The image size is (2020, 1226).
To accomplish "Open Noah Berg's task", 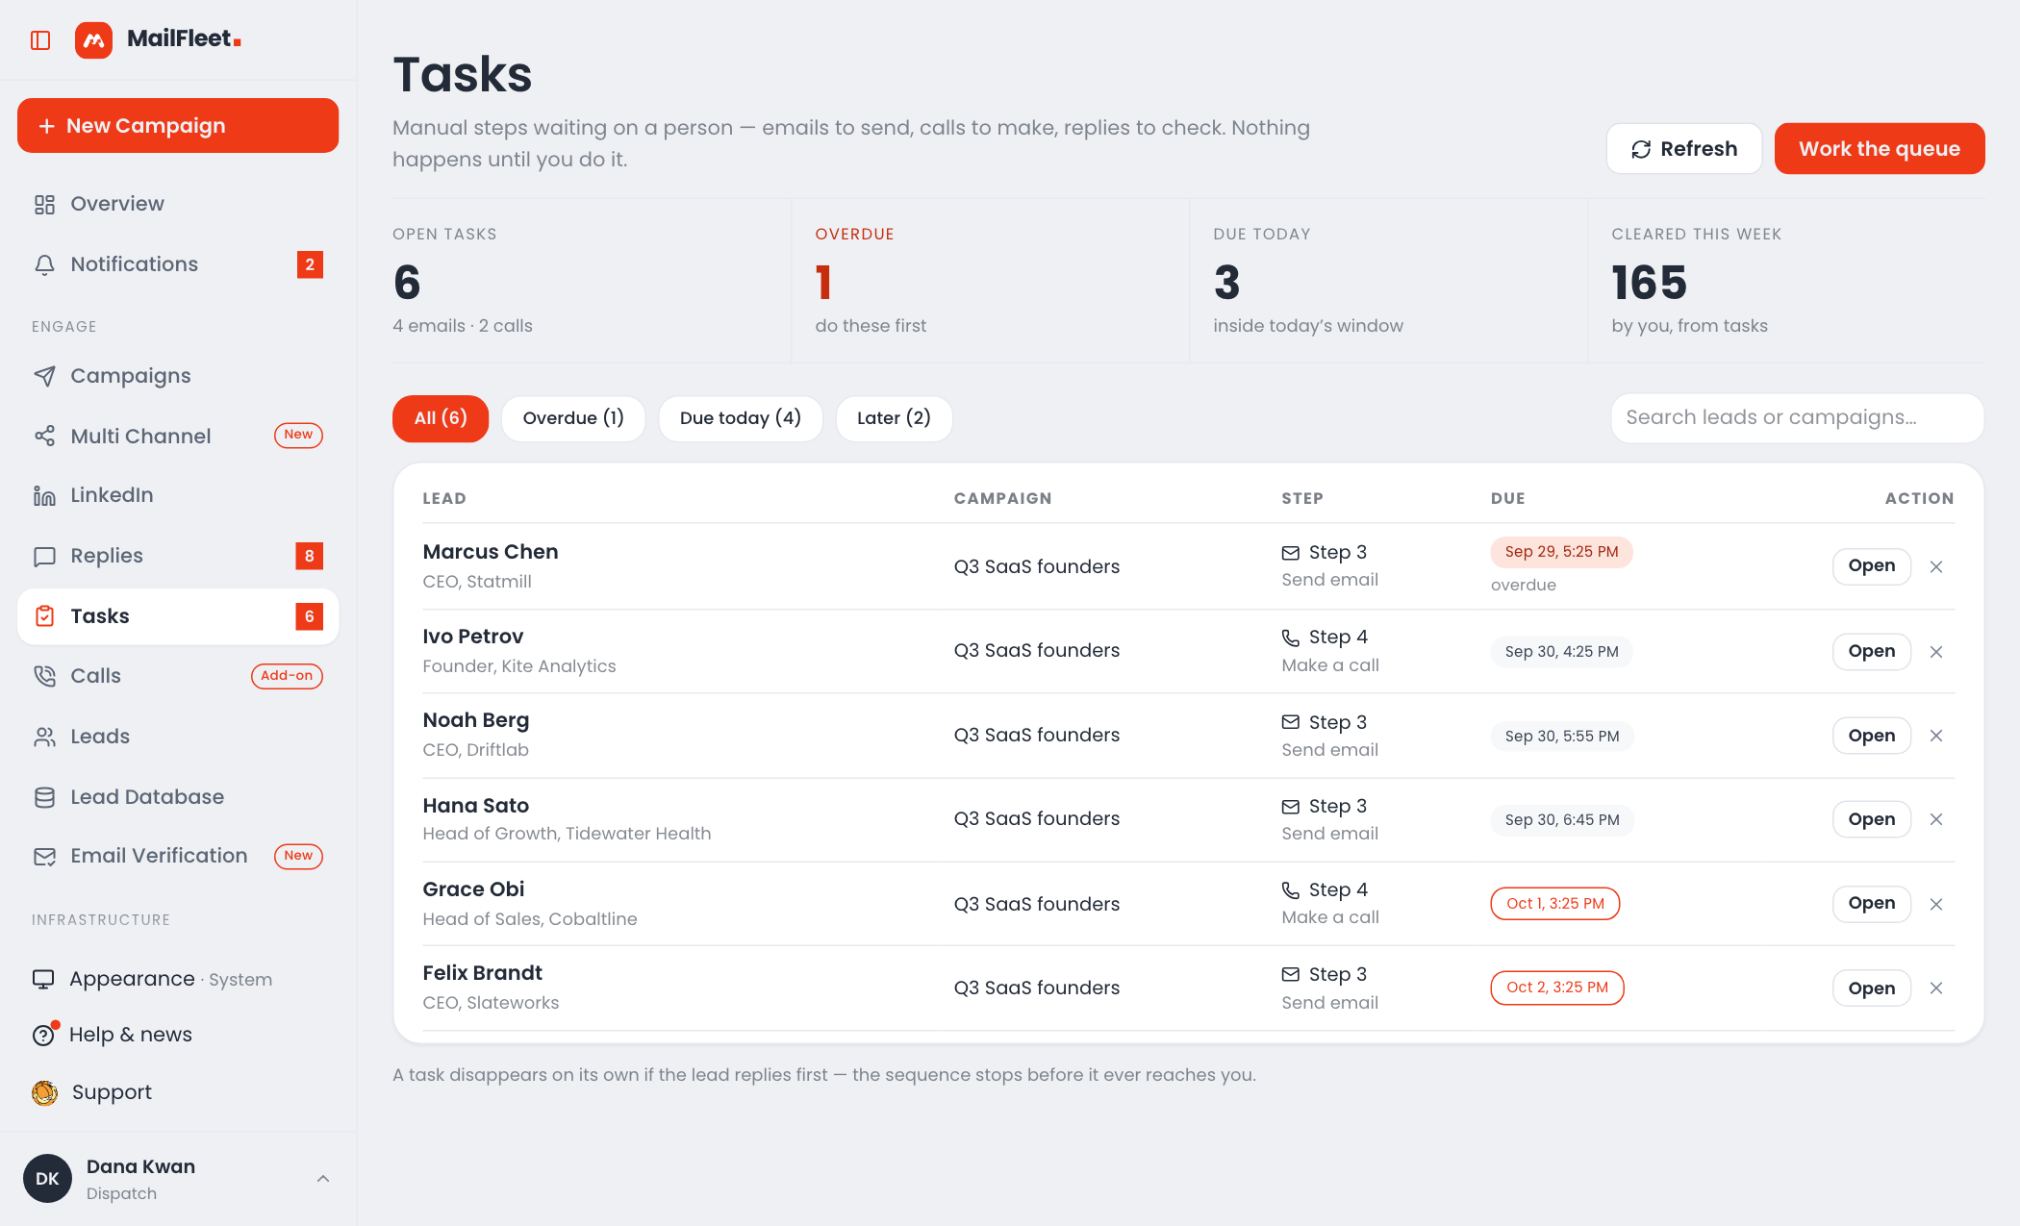I will [x=1872, y=736].
